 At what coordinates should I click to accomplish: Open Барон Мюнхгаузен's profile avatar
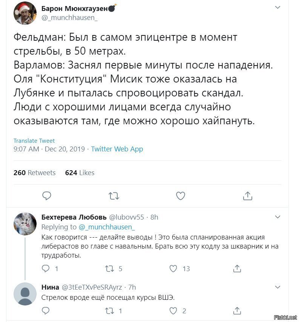coord(25,13)
